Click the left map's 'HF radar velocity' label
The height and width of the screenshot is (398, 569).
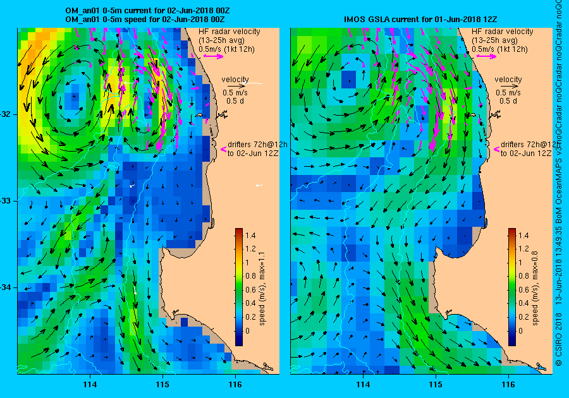coord(229,32)
